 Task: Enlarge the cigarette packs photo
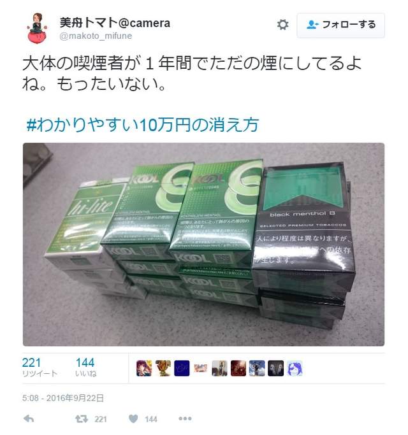pos(203,245)
